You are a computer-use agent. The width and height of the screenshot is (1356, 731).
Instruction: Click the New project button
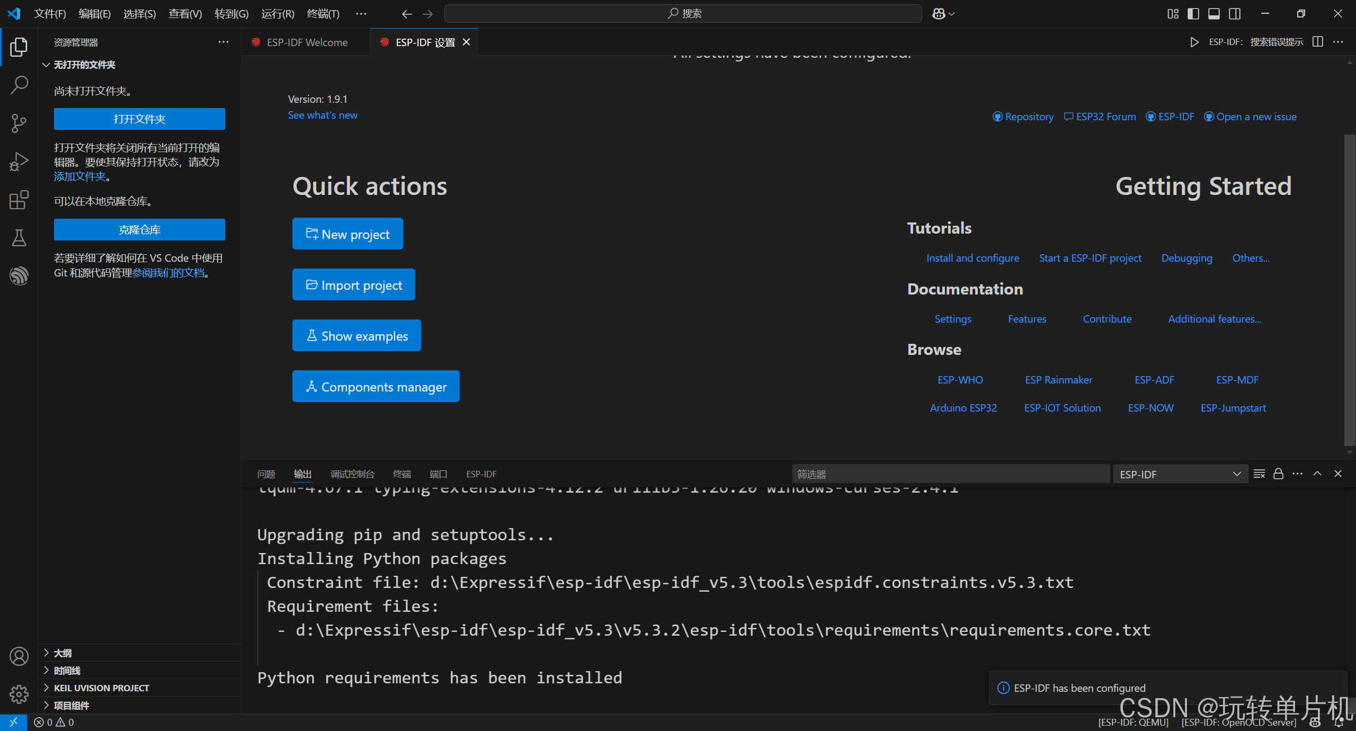pyautogui.click(x=347, y=234)
